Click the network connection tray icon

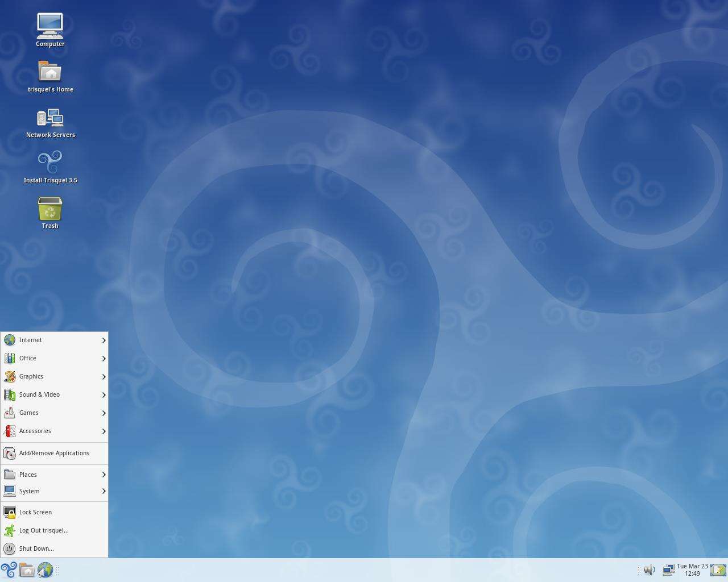click(668, 569)
